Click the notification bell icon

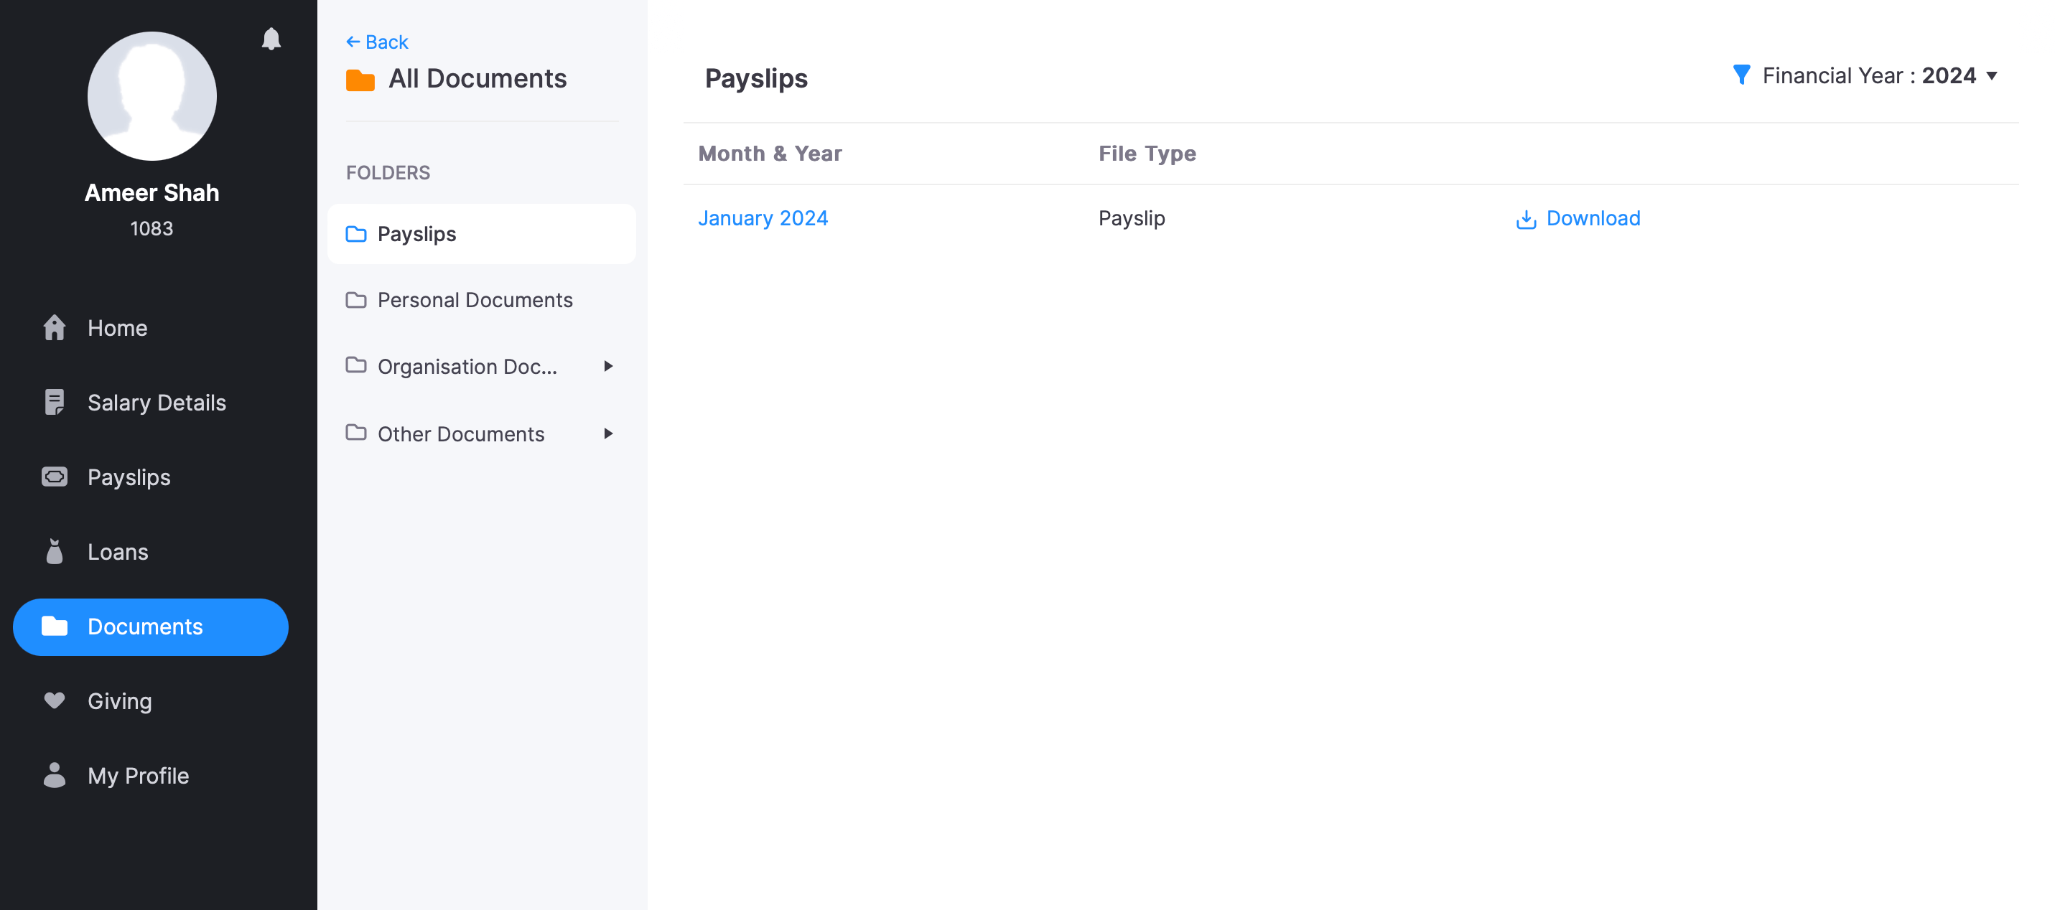tap(271, 38)
